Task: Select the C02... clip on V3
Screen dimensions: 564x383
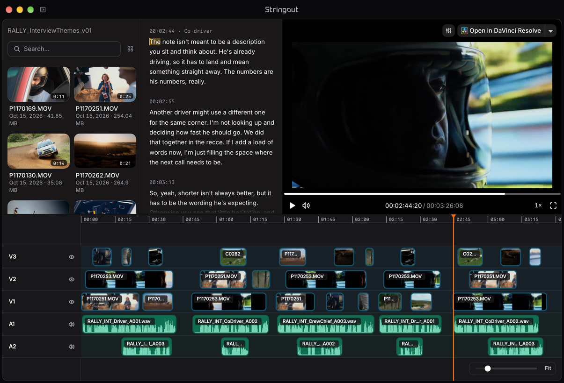Action: pyautogui.click(x=470, y=257)
